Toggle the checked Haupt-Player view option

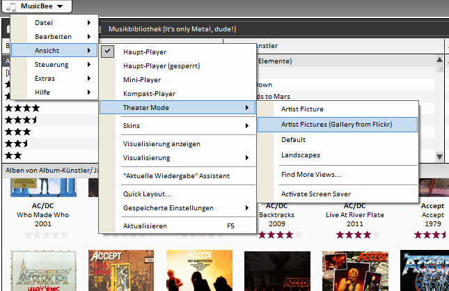click(x=178, y=52)
